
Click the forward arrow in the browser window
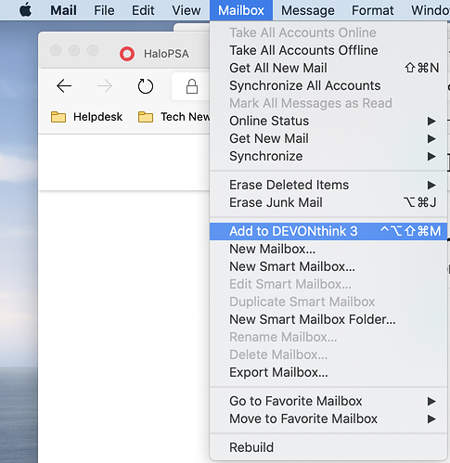pyautogui.click(x=105, y=86)
